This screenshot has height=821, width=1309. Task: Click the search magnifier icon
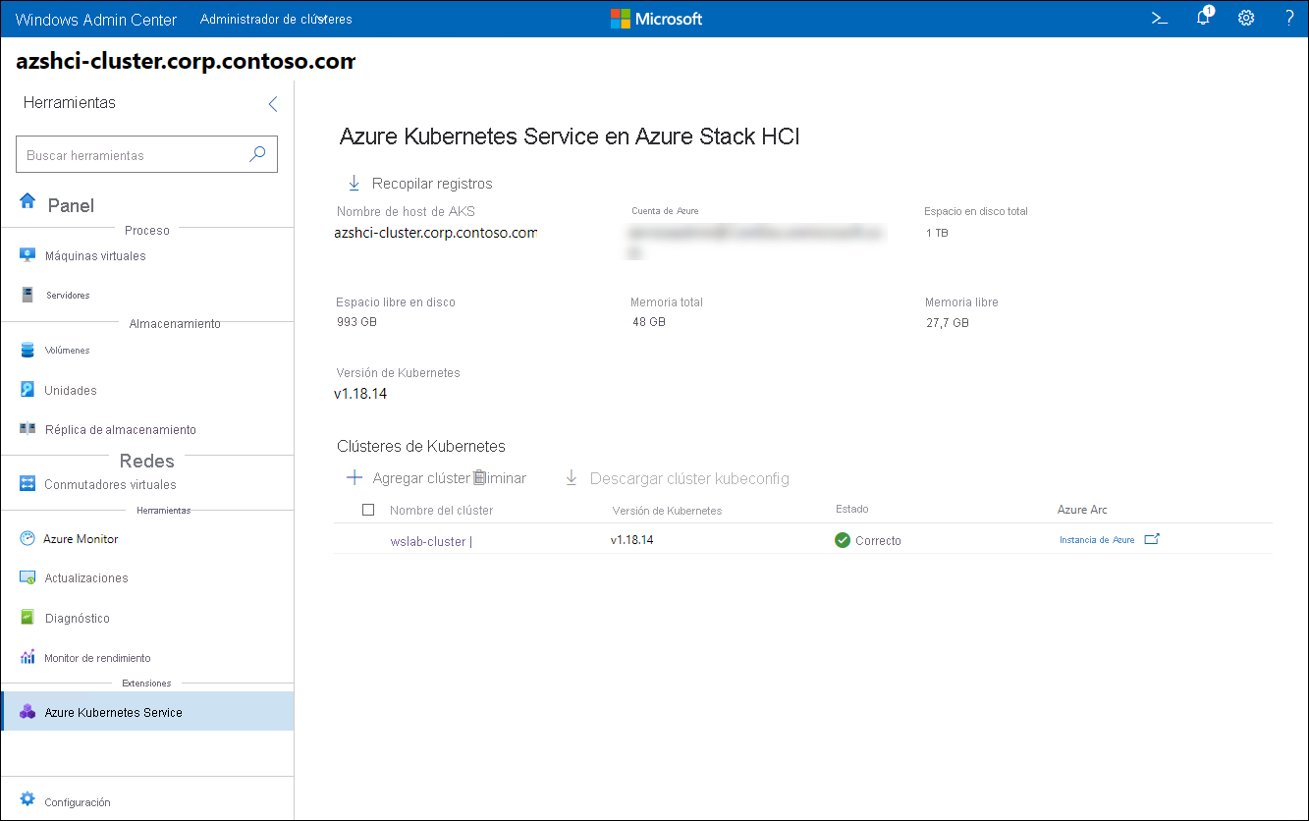click(257, 154)
